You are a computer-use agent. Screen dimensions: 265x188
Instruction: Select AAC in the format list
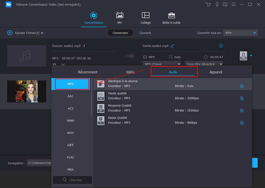pyautogui.click(x=71, y=96)
